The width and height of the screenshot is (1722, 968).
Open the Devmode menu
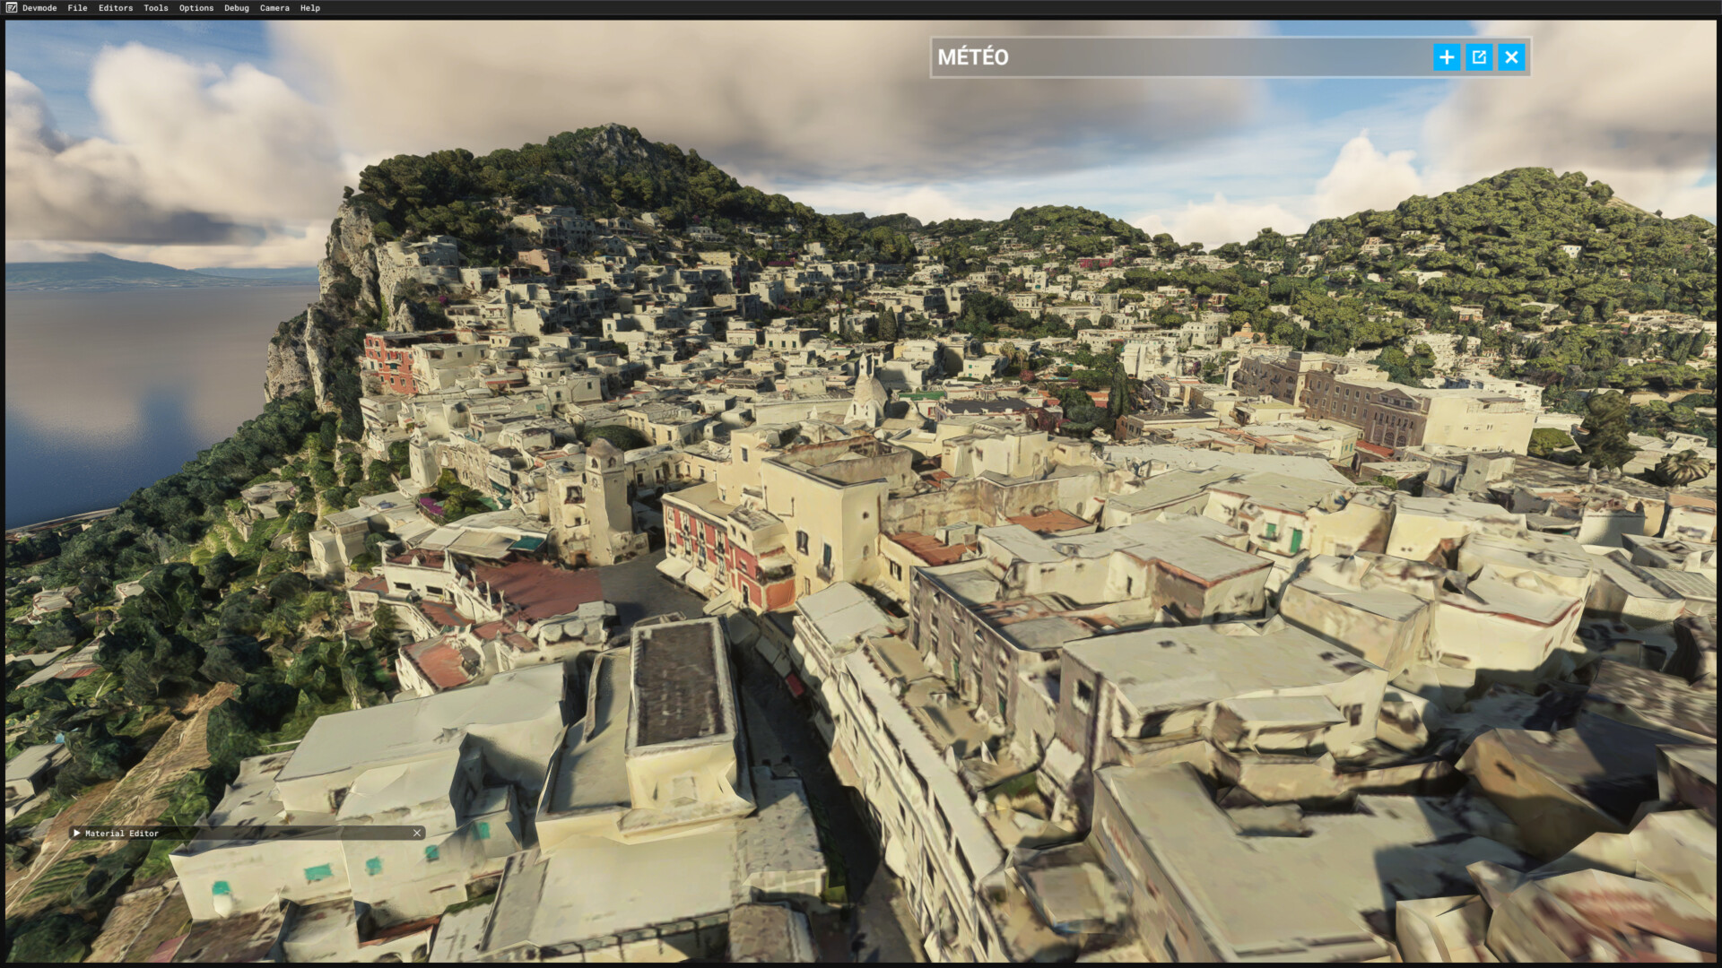[x=39, y=8]
